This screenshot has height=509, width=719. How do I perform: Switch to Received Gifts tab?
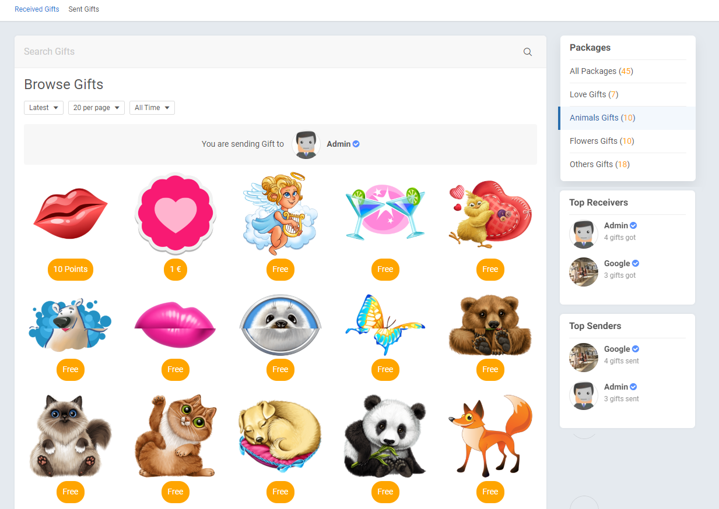(x=37, y=9)
